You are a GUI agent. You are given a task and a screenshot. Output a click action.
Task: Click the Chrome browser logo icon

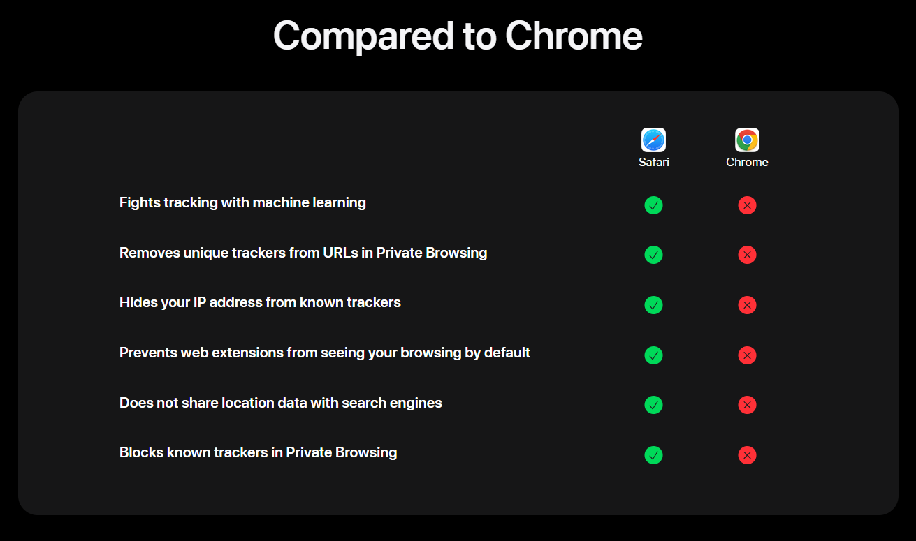coord(747,140)
